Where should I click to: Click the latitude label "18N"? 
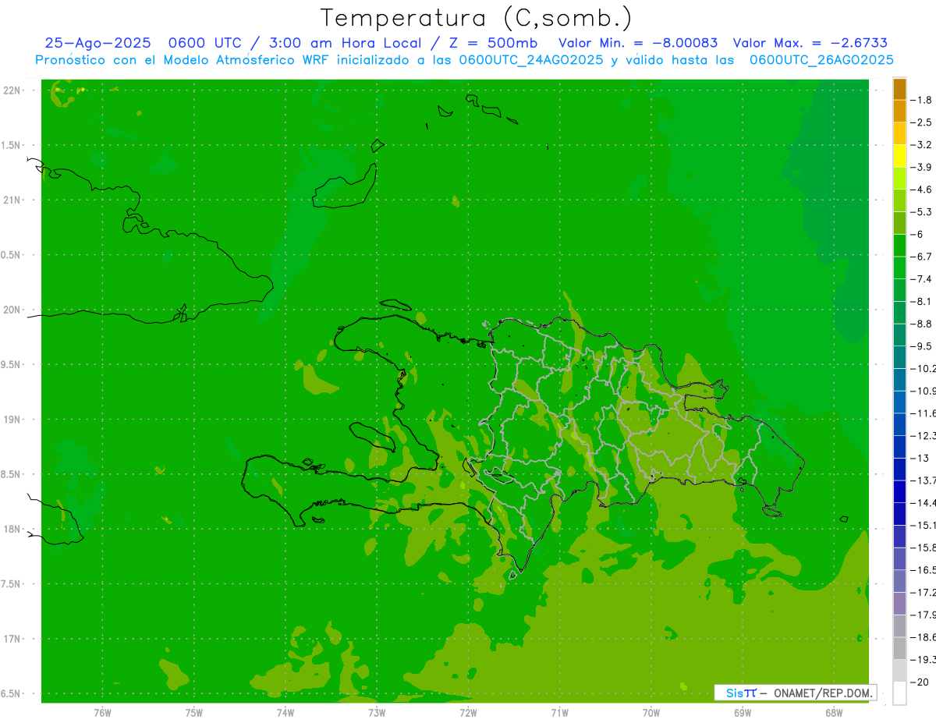12,529
